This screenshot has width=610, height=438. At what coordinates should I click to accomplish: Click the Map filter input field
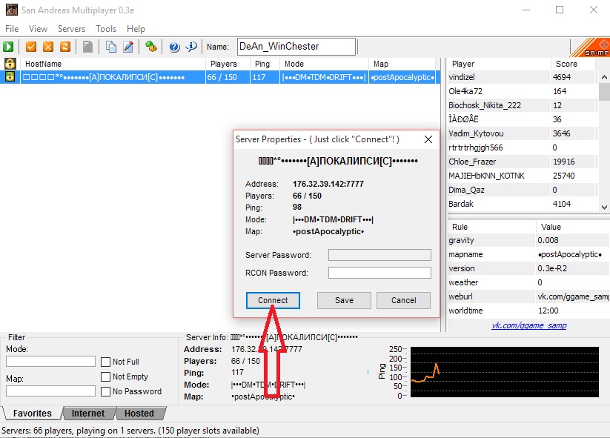[x=50, y=391]
